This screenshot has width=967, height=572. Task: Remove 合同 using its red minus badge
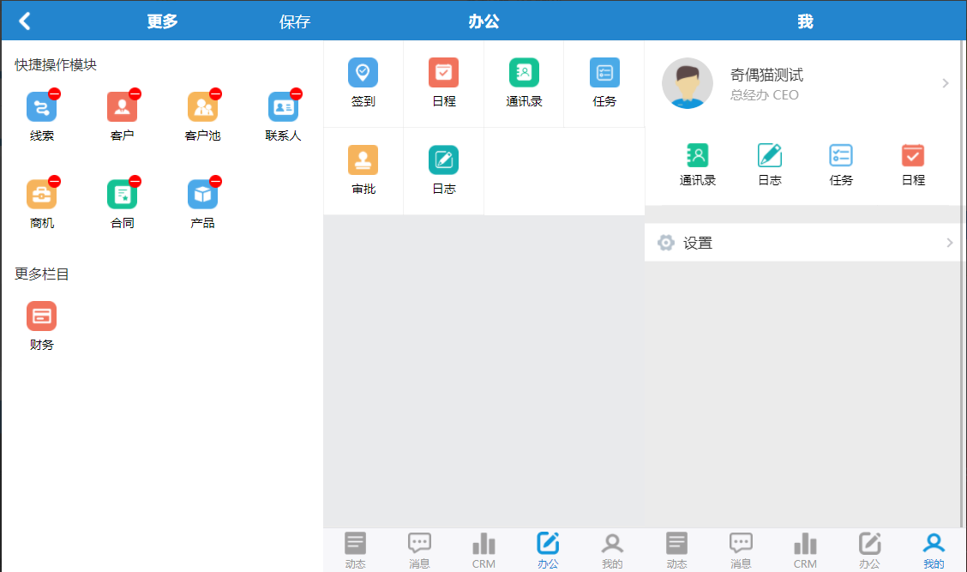tap(135, 181)
